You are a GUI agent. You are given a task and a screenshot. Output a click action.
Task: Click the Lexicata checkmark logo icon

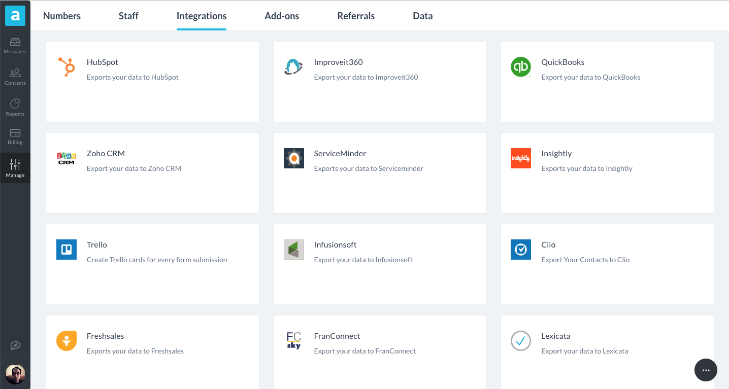pos(521,341)
